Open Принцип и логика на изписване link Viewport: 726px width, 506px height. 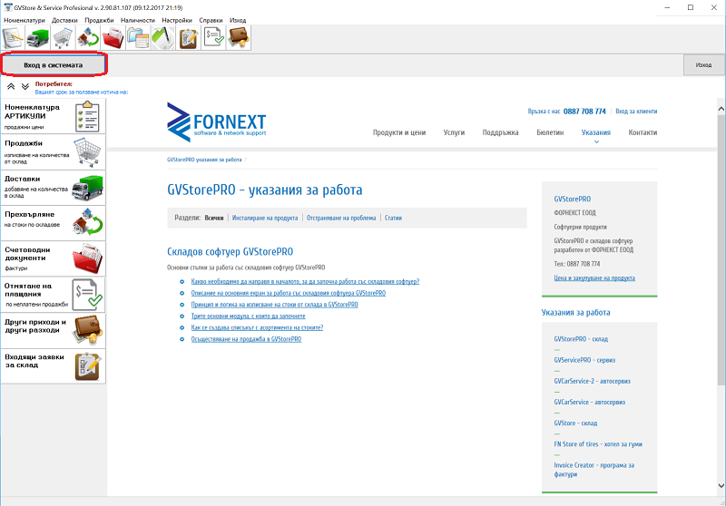[x=275, y=305]
